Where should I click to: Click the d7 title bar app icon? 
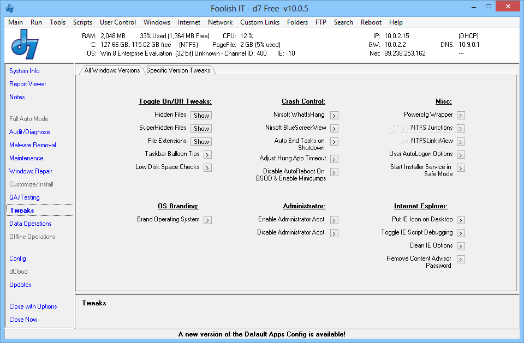click(10, 8)
